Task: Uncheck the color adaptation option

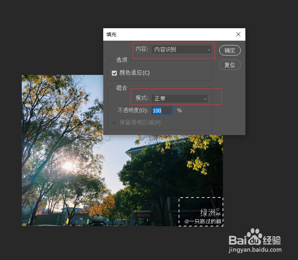Action: click(114, 73)
